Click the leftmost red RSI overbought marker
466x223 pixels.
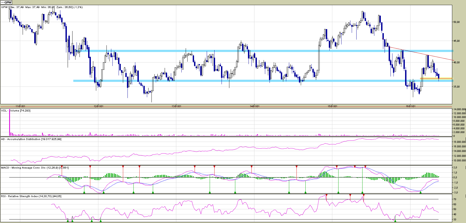coord(326,195)
